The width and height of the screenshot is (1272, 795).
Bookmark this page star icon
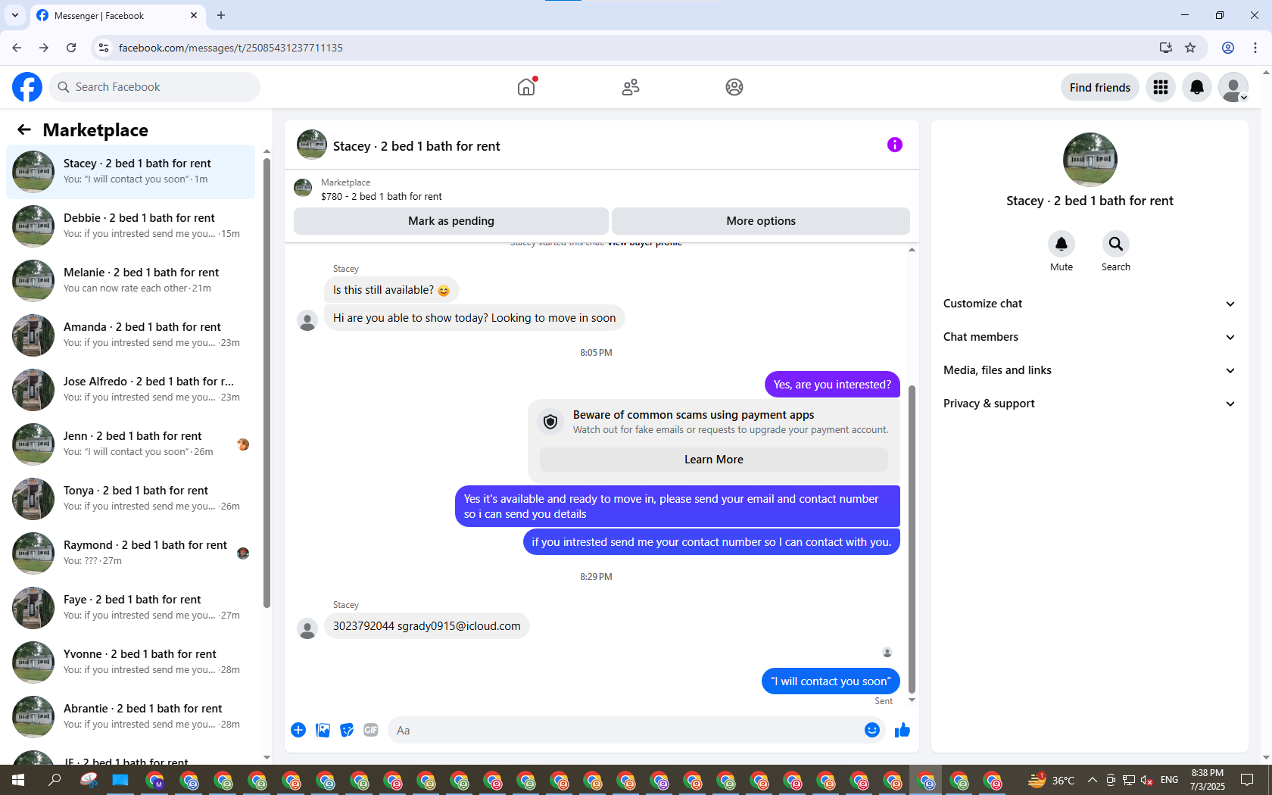[x=1190, y=48]
